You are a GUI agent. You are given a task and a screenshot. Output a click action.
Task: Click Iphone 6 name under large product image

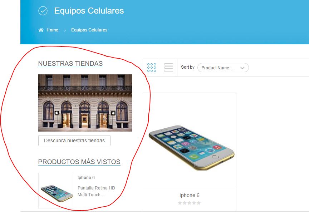(190, 195)
